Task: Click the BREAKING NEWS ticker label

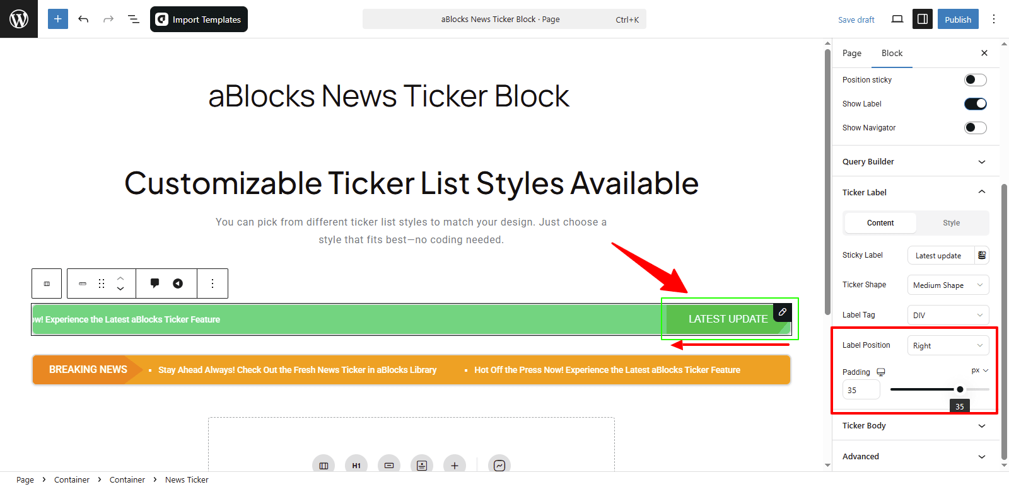Action: (x=88, y=370)
